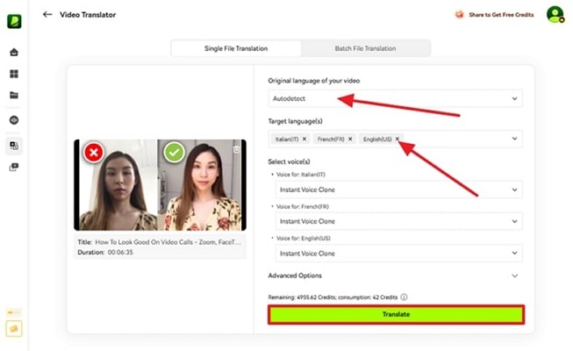Switch to the Batch File Translation tab
573x351 pixels.
pyautogui.click(x=365, y=48)
